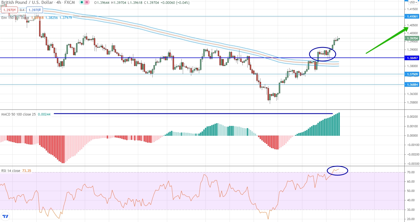Click the dark blue 1.38497 price label
This screenshot has width=420, height=222.
[412, 58]
